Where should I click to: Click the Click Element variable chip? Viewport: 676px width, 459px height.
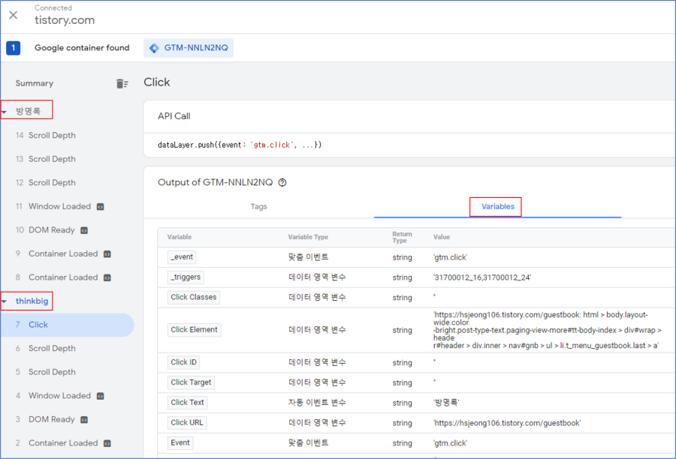coord(195,330)
